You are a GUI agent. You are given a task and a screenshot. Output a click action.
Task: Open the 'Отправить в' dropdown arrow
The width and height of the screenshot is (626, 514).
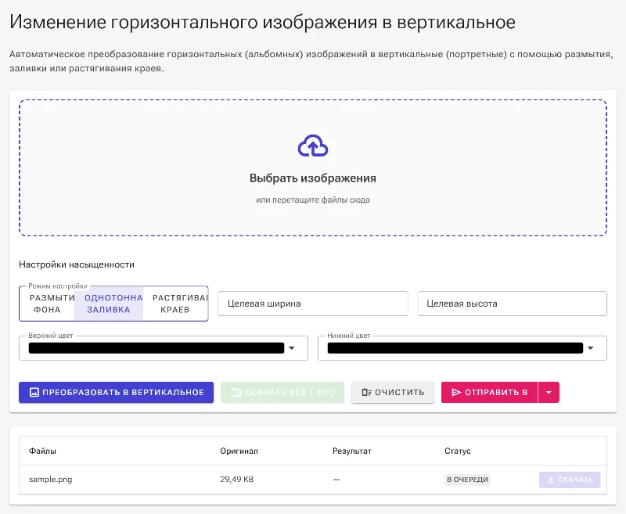tap(549, 392)
